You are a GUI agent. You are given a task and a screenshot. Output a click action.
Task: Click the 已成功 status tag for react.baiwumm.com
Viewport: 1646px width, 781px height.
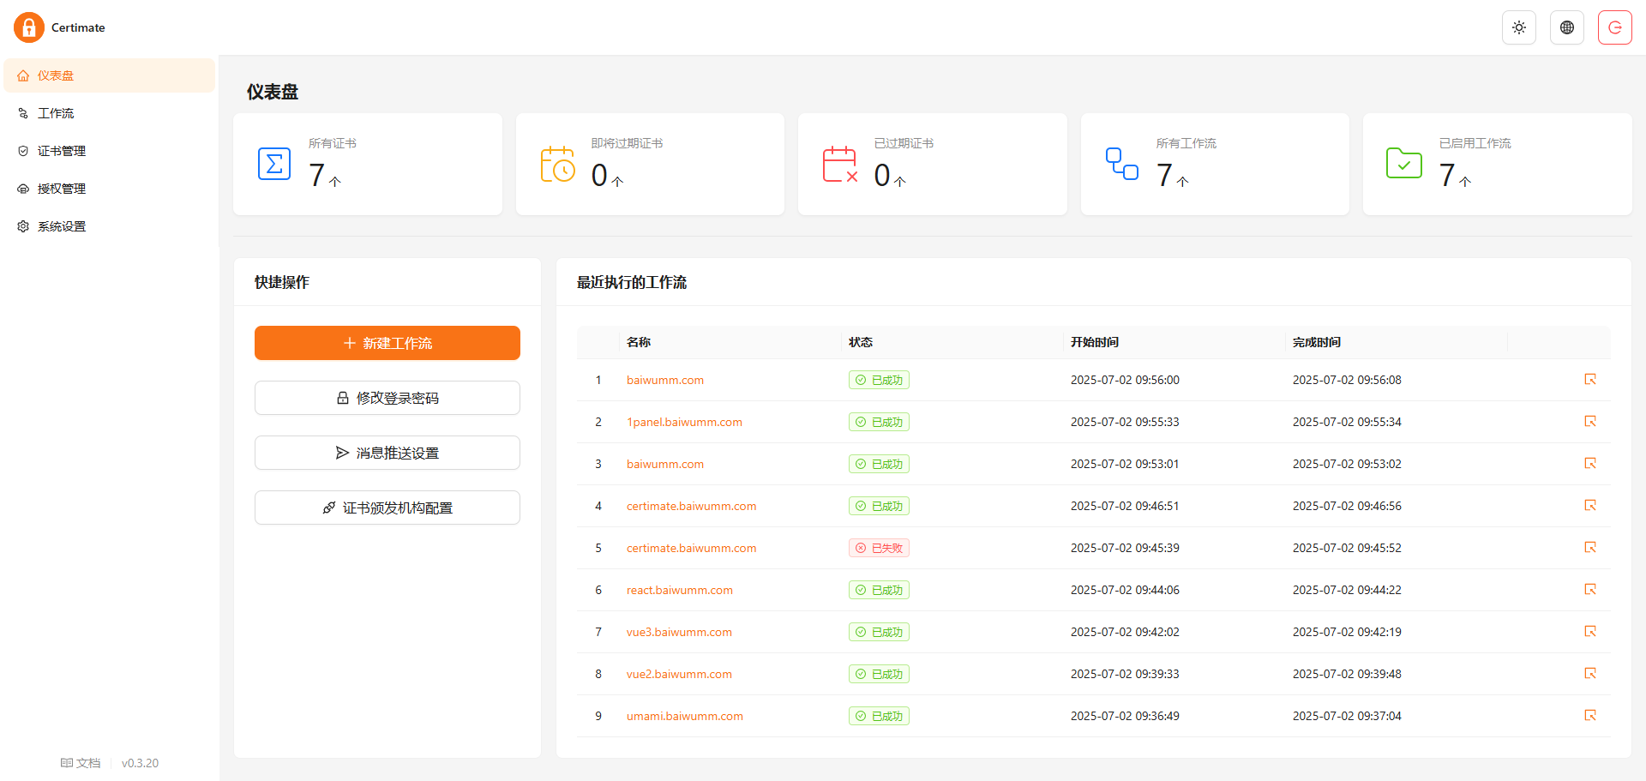coord(879,590)
